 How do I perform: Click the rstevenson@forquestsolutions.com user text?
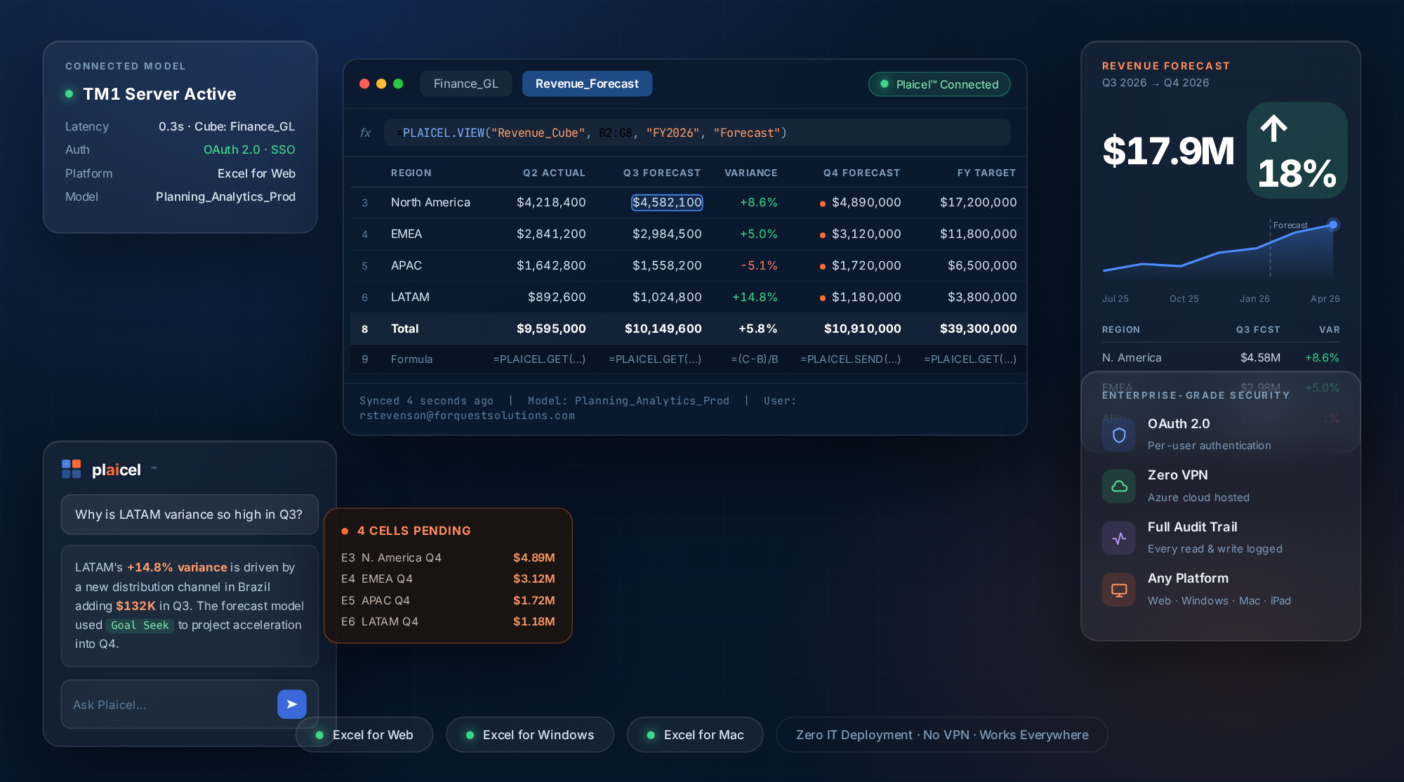click(x=467, y=416)
